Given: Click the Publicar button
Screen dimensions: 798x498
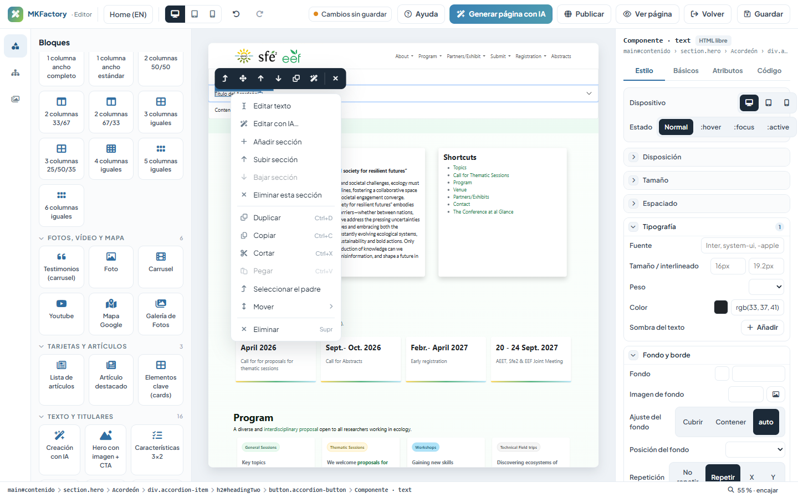Looking at the screenshot, I should pos(584,14).
